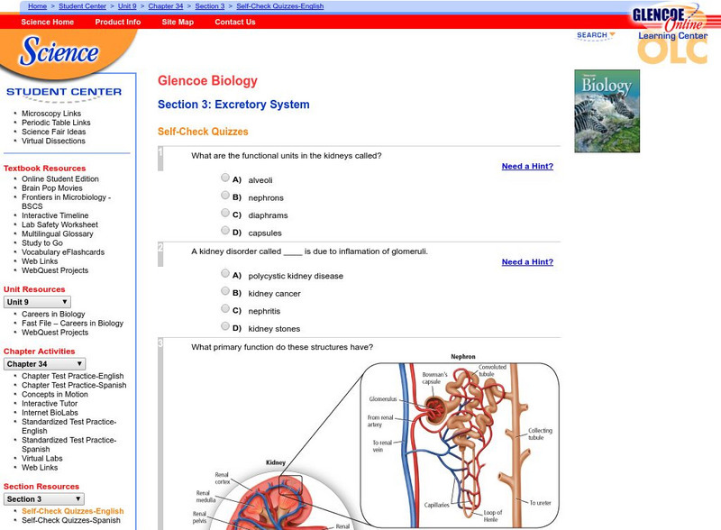Choose kidney cancer option
Image resolution: width=721 pixels, height=530 pixels.
pyautogui.click(x=224, y=291)
